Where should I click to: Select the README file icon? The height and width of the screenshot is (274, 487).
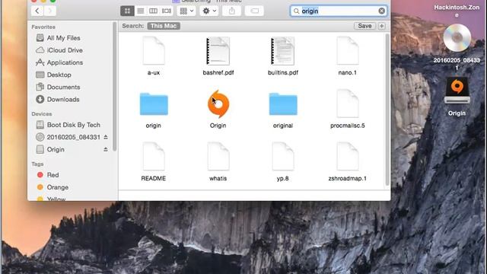(154, 156)
